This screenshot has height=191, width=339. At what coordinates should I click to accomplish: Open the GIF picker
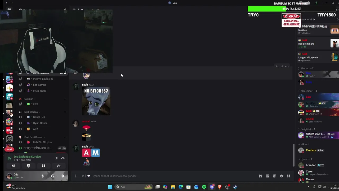[267, 176]
